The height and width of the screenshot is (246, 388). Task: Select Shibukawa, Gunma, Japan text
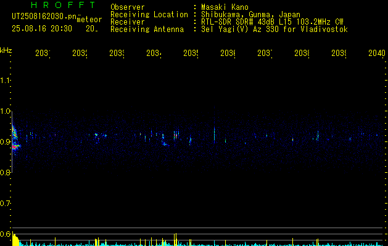(250, 15)
